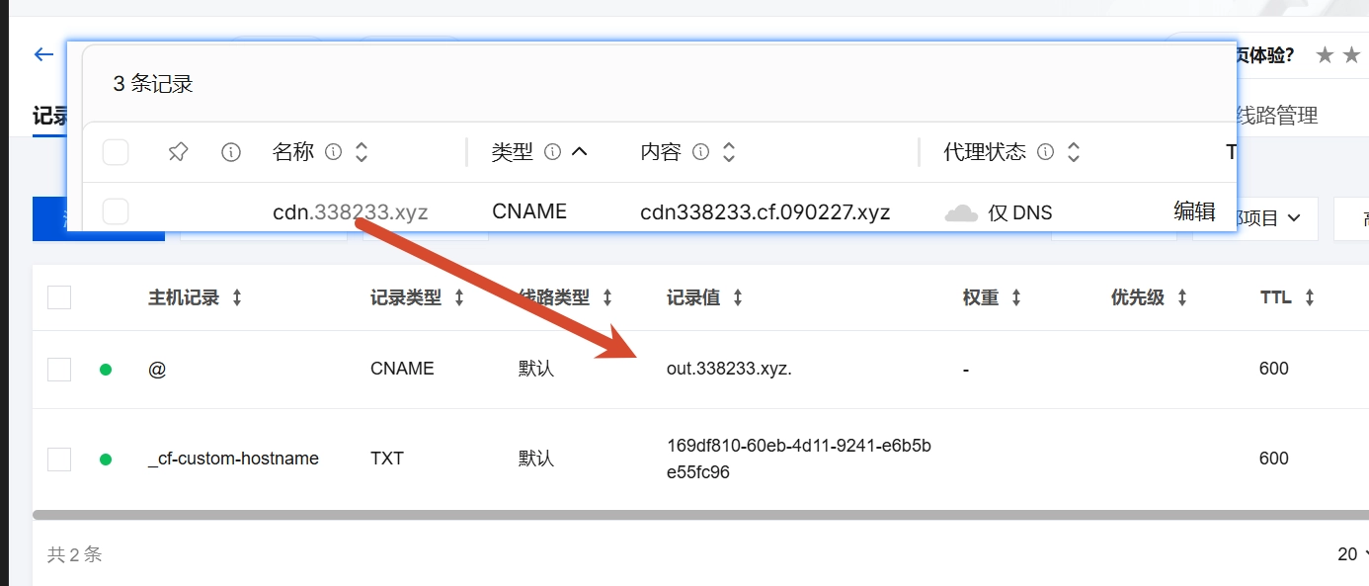Click the 3 条记录 count label
Viewport: 1369px width, 586px height.
[x=153, y=84]
